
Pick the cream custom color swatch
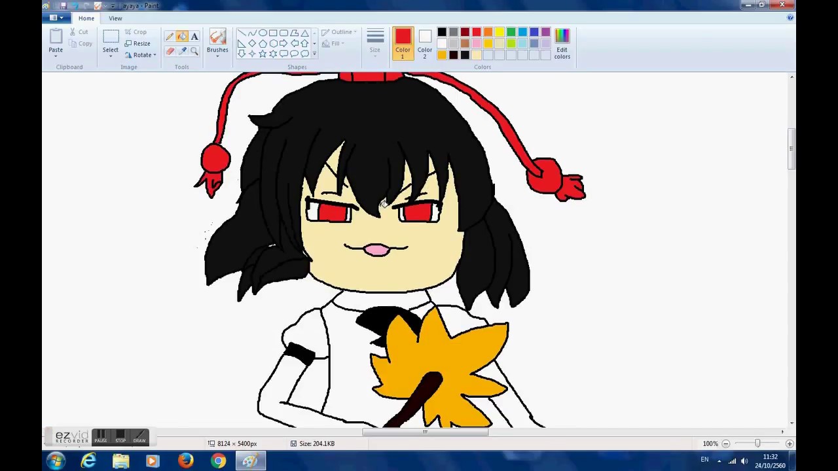click(x=477, y=55)
